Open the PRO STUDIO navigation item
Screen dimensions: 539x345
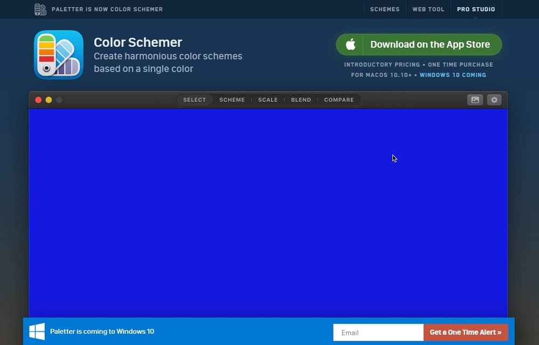(x=476, y=9)
